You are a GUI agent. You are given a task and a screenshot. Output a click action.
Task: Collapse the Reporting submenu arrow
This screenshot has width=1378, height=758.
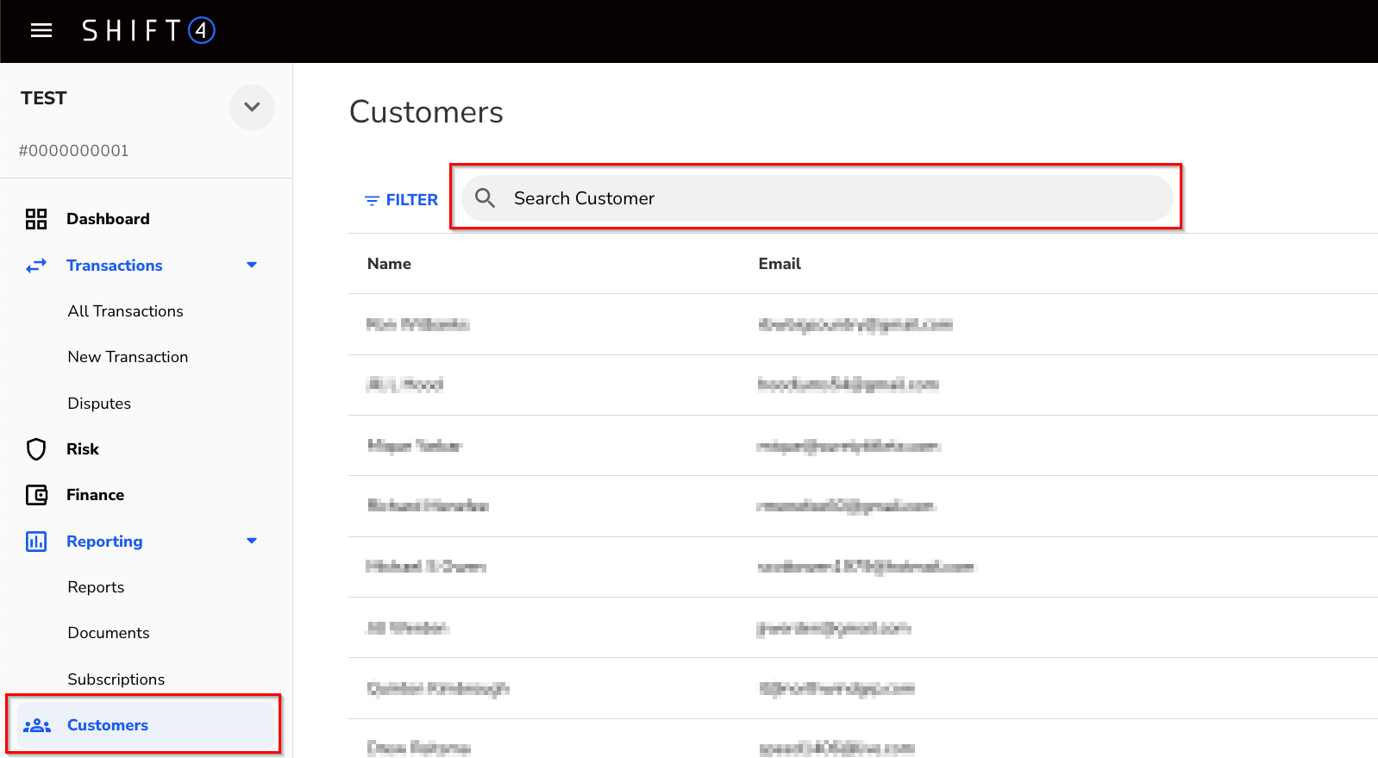tap(252, 542)
